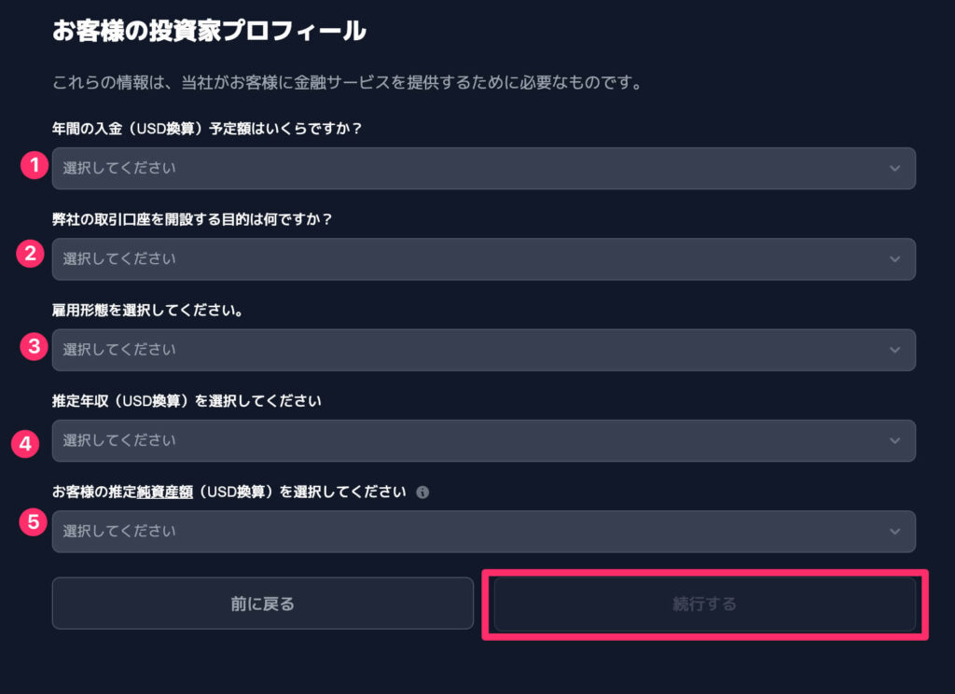Viewport: 955px width, 694px height.
Task: Click the chevron arrow on the annual deposit dropdown
Action: coord(894,168)
